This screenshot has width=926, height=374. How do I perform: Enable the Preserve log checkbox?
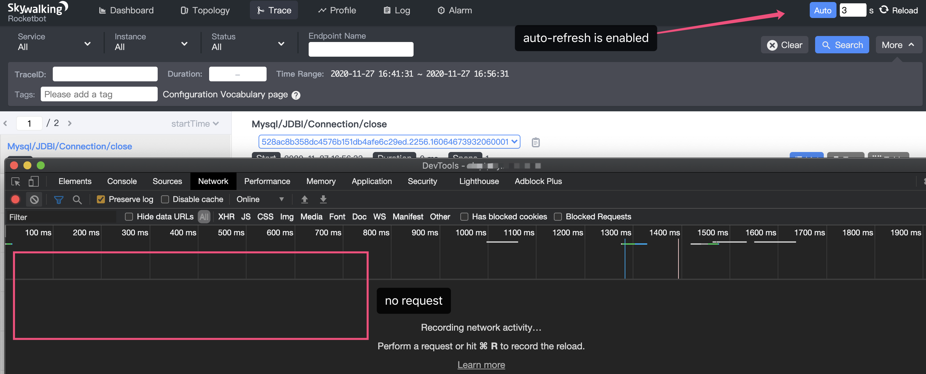click(101, 199)
